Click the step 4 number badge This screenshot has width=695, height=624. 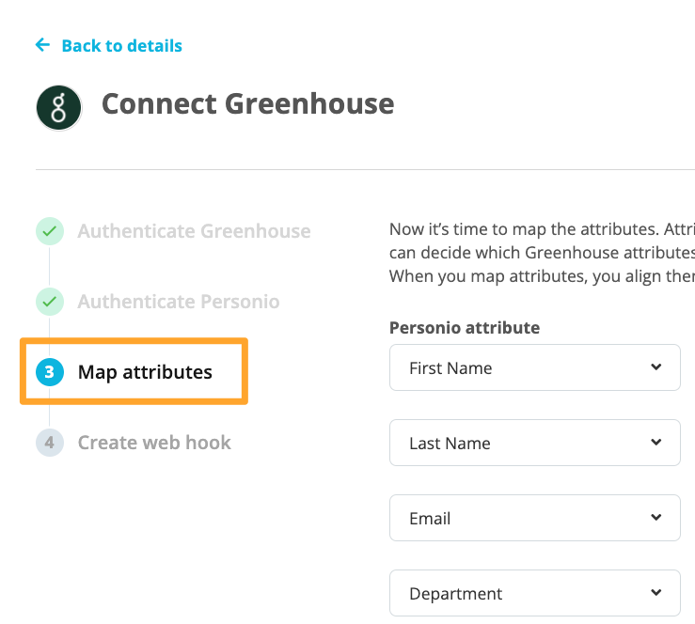point(50,443)
